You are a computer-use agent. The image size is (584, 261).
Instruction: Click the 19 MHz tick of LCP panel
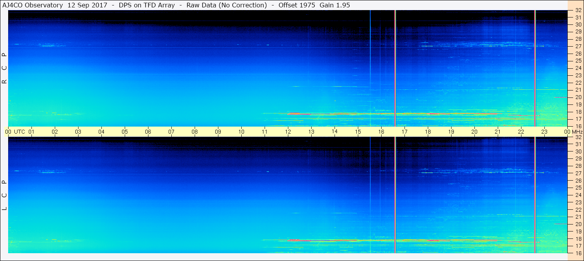578,231
